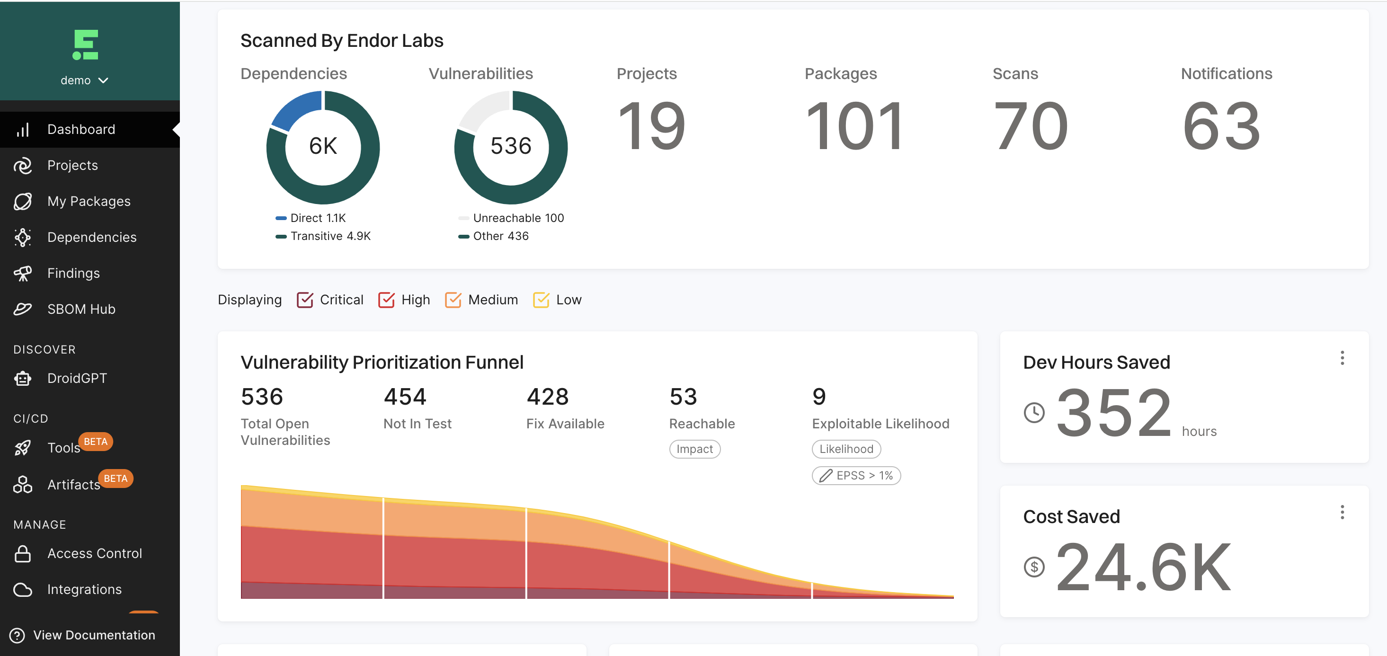
Task: Click the funnel chart's leftmost Total Open section
Action: [x=312, y=542]
